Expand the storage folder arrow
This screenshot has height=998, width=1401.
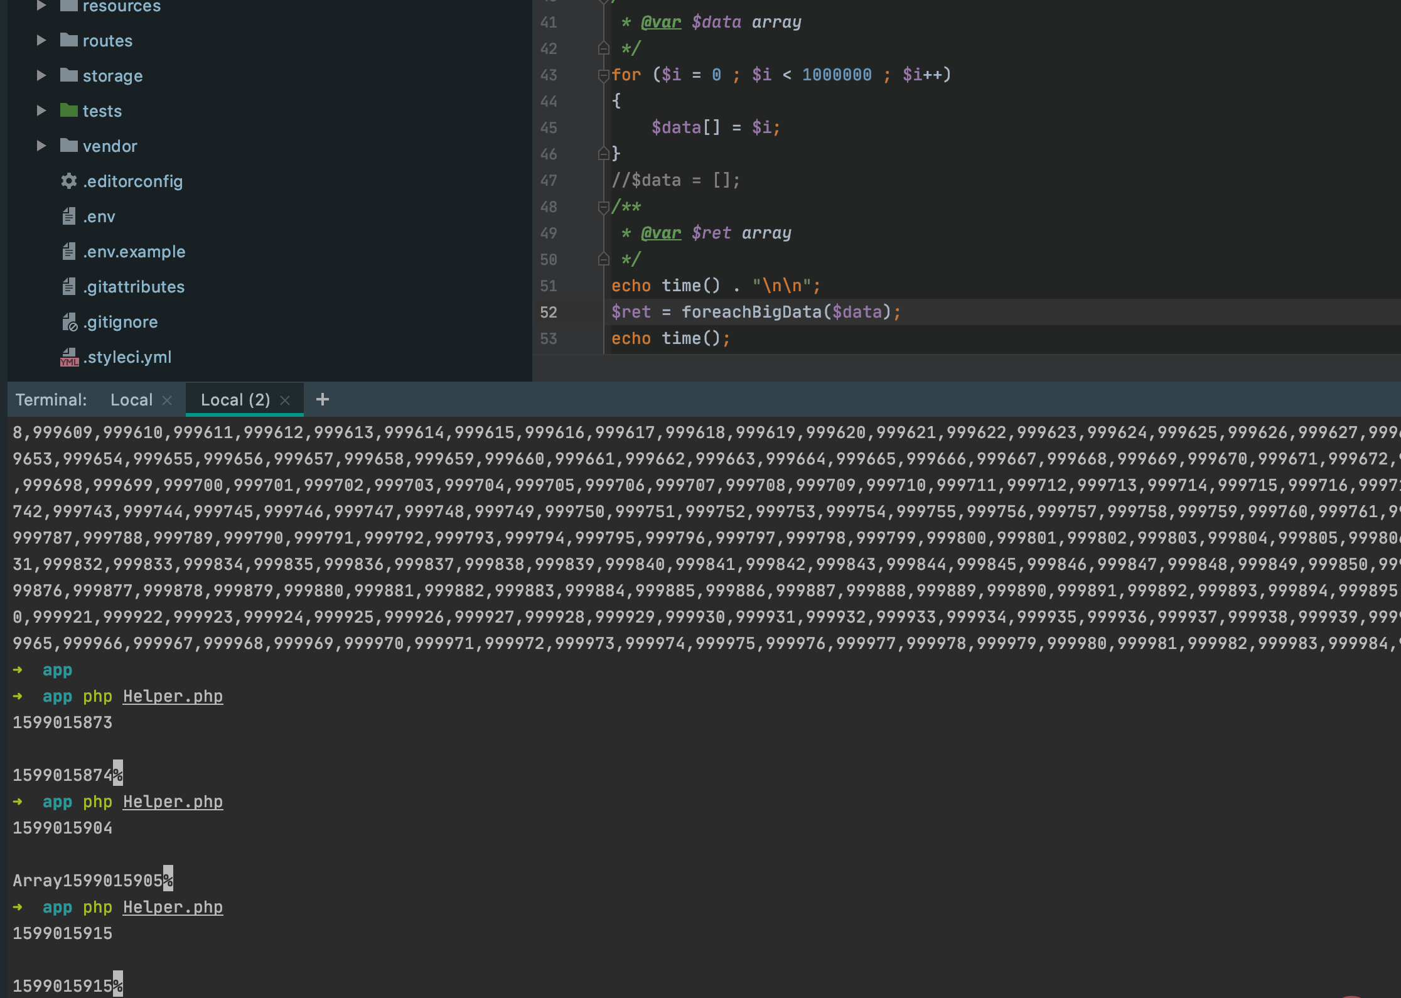coord(41,76)
